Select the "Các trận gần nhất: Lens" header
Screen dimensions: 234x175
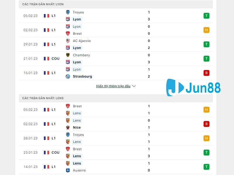(x=43, y=98)
